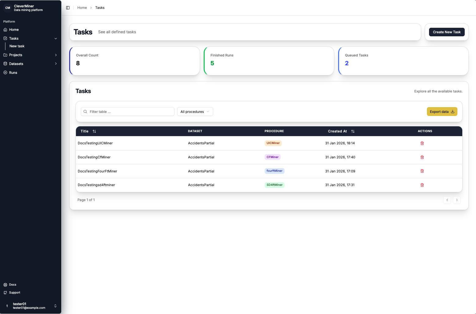Image resolution: width=476 pixels, height=314 pixels.
Task: Click the Docs icon at sidebar bottom
Action: (5, 284)
